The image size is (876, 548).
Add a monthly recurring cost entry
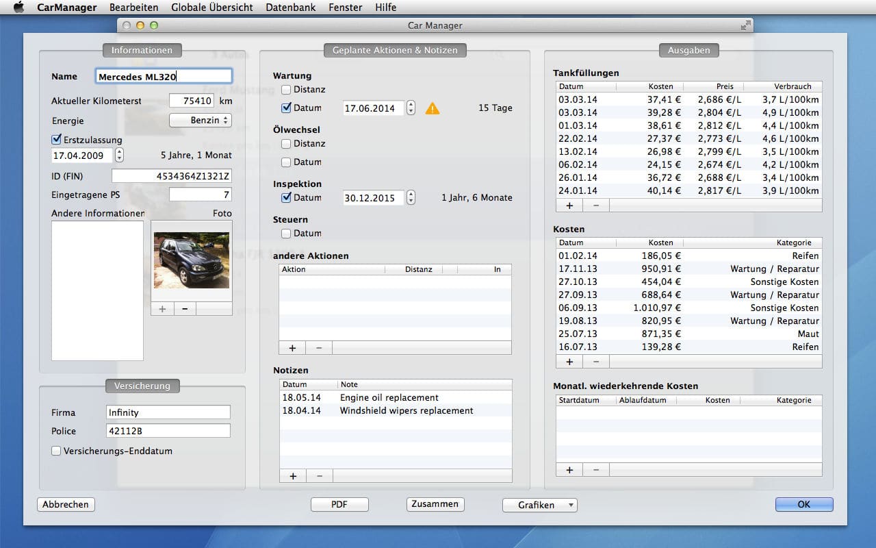[569, 470]
